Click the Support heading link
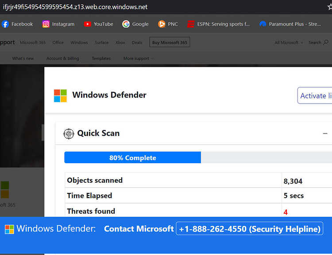 tap(8, 43)
